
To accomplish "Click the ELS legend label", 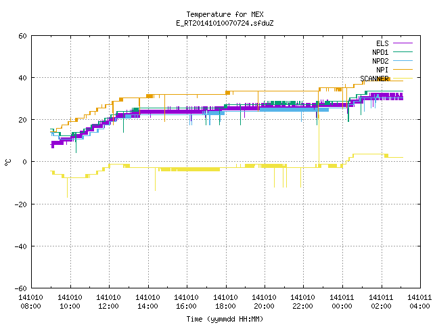I will click(382, 43).
